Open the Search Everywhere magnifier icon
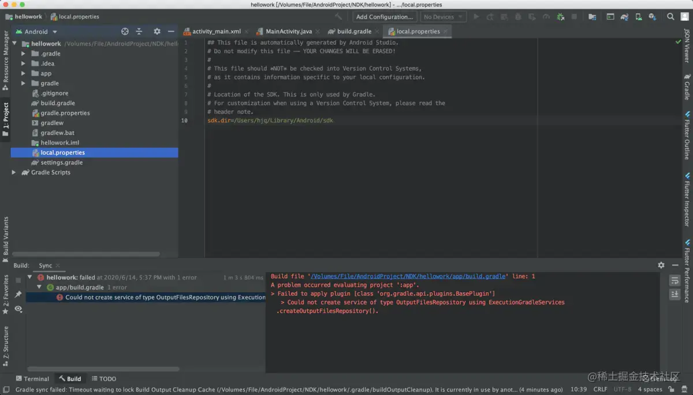The height and width of the screenshot is (395, 693). point(670,17)
